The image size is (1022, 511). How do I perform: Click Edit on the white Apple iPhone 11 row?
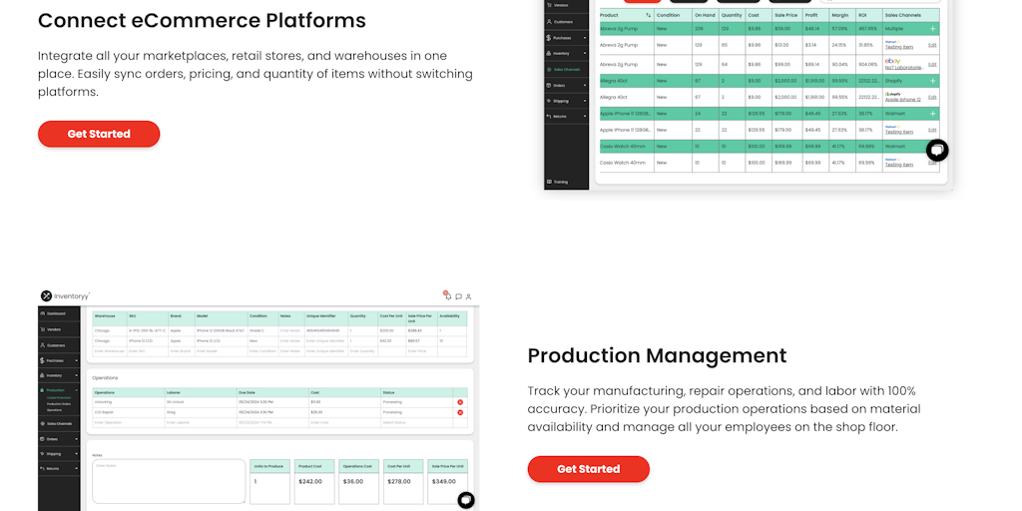pyautogui.click(x=932, y=130)
